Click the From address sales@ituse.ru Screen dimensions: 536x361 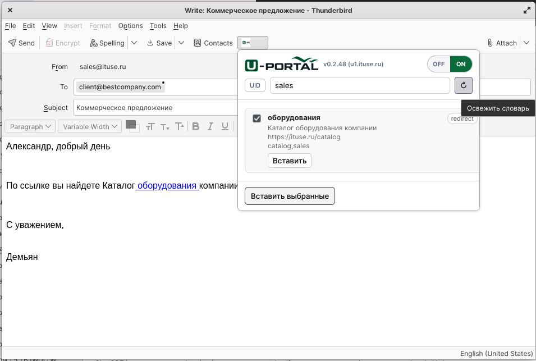click(x=103, y=67)
